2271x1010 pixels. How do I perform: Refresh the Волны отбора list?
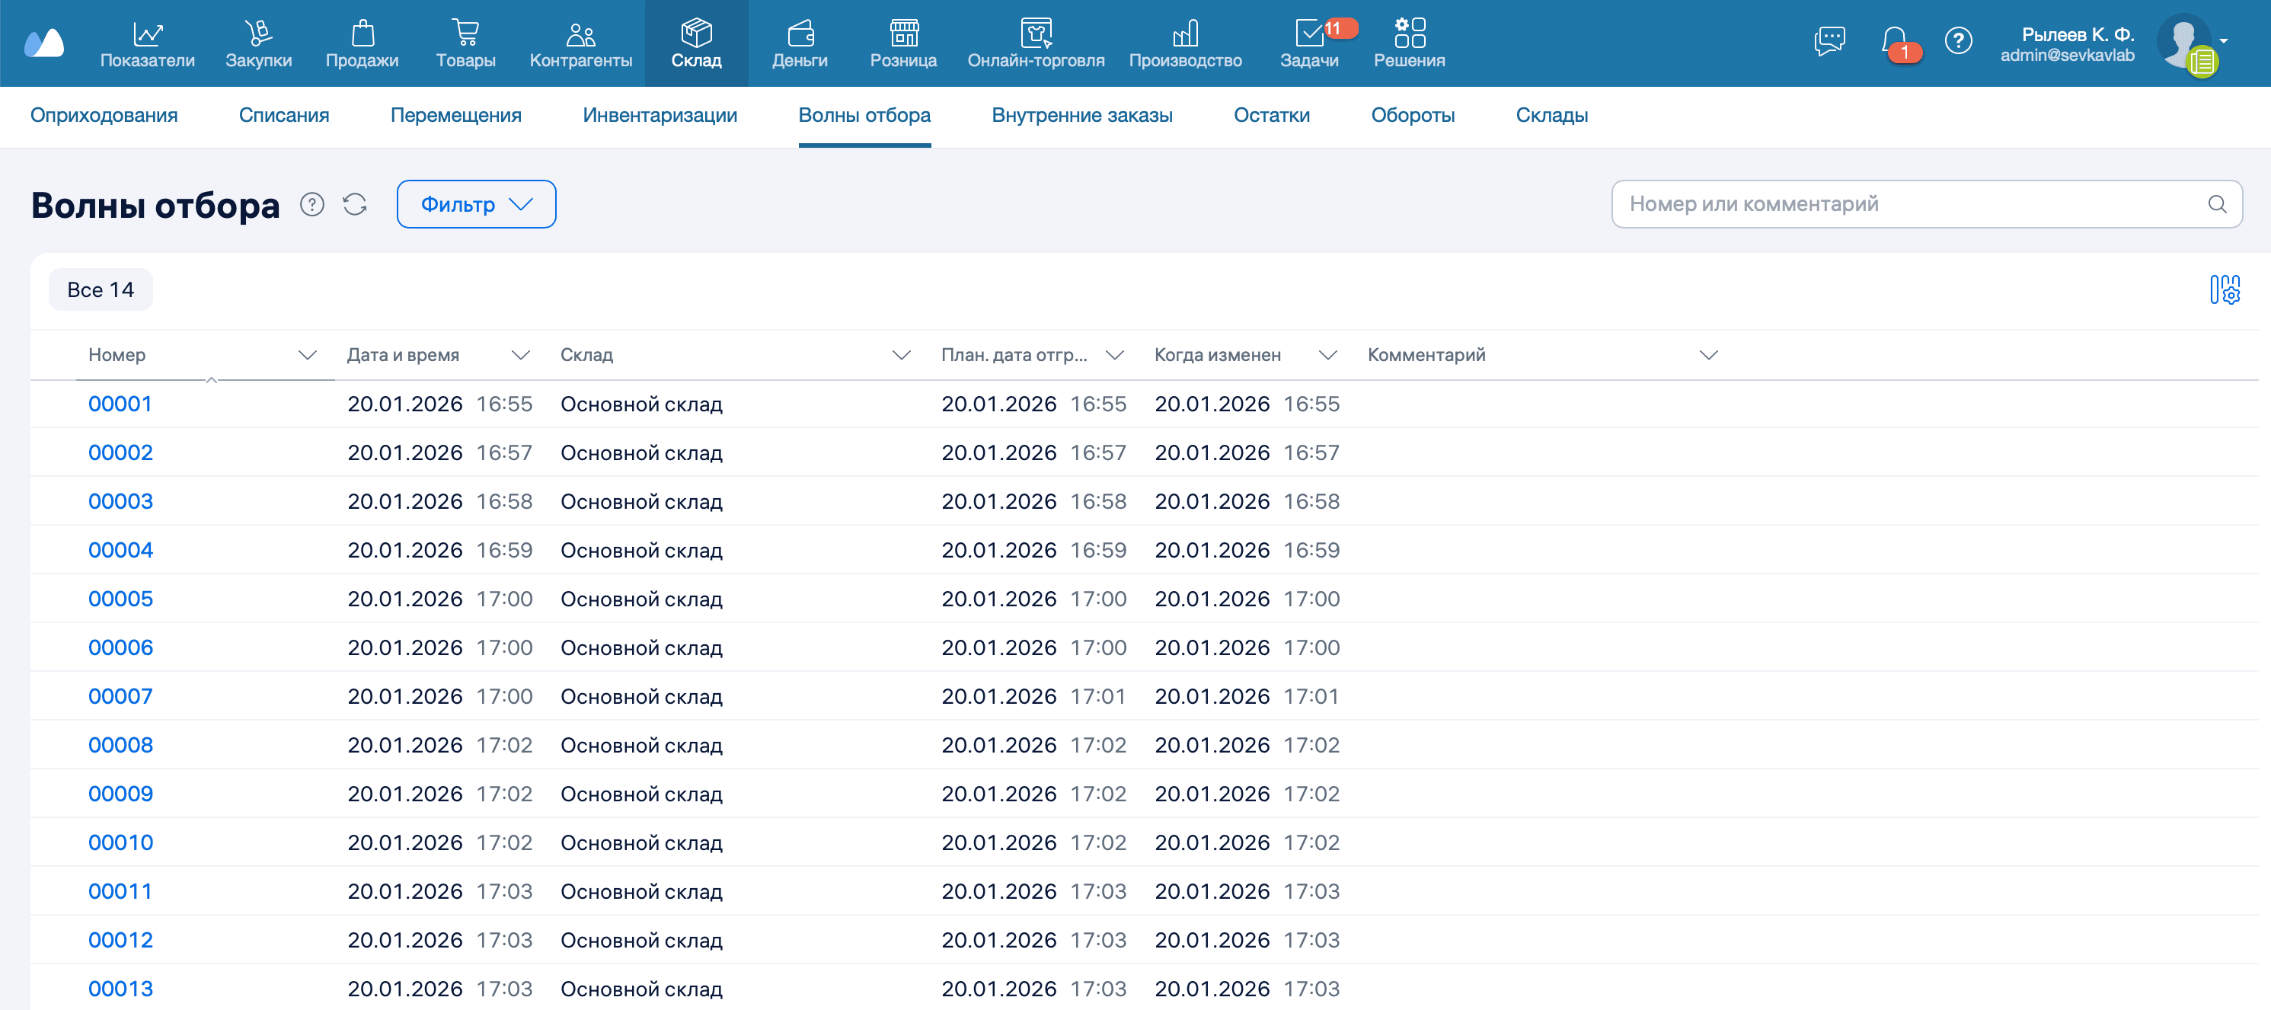[x=356, y=205]
